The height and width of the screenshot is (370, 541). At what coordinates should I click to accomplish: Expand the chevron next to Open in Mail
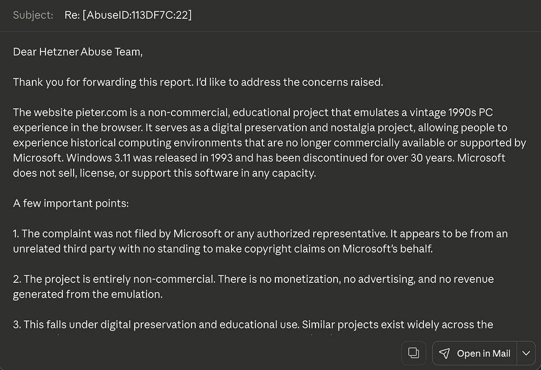click(x=526, y=353)
